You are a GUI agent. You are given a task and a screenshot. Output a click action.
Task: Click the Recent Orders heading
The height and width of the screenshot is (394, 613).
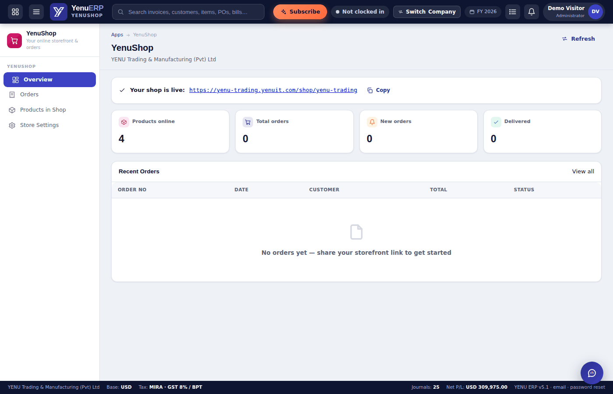[x=139, y=172]
